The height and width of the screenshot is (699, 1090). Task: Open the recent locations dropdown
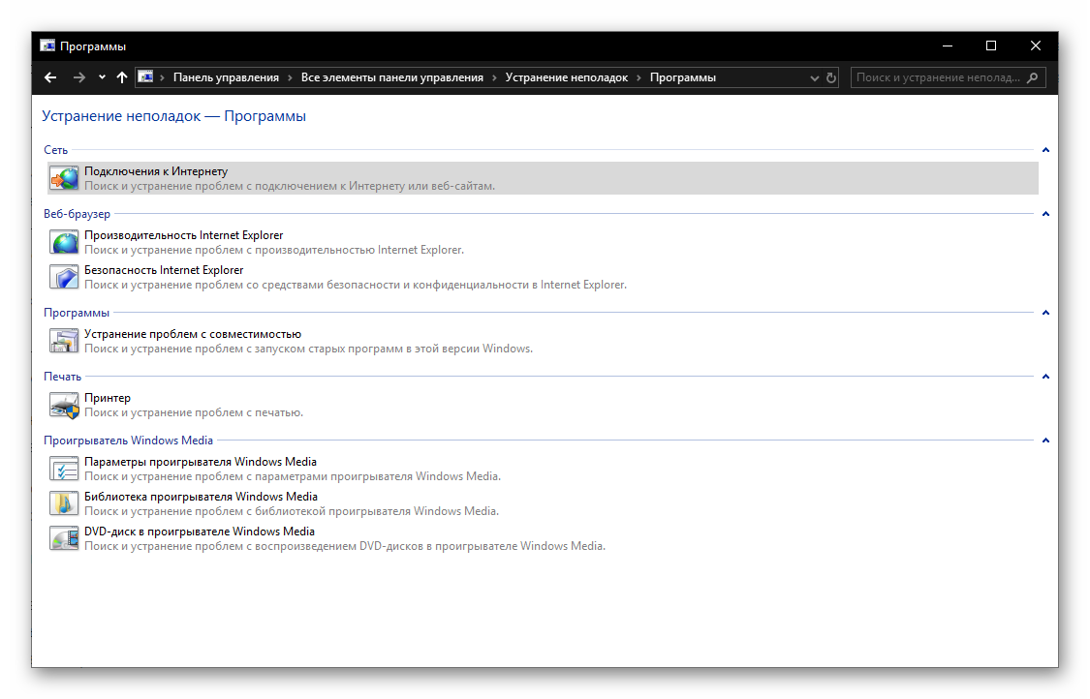102,77
